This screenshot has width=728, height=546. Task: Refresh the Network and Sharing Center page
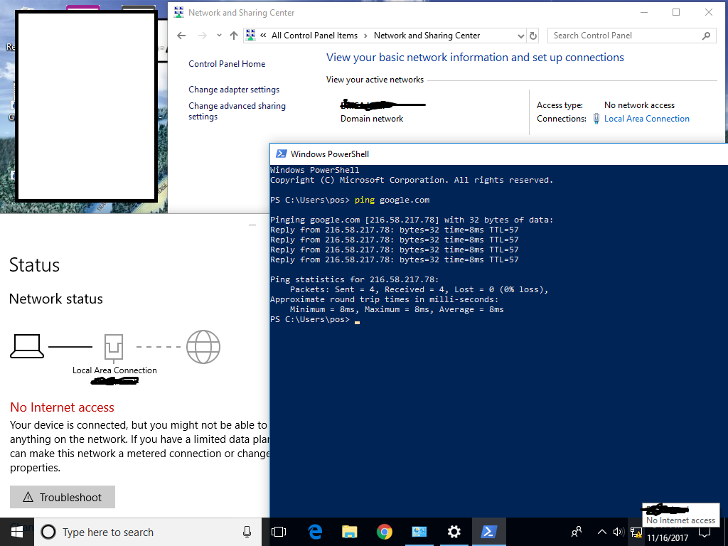(533, 36)
